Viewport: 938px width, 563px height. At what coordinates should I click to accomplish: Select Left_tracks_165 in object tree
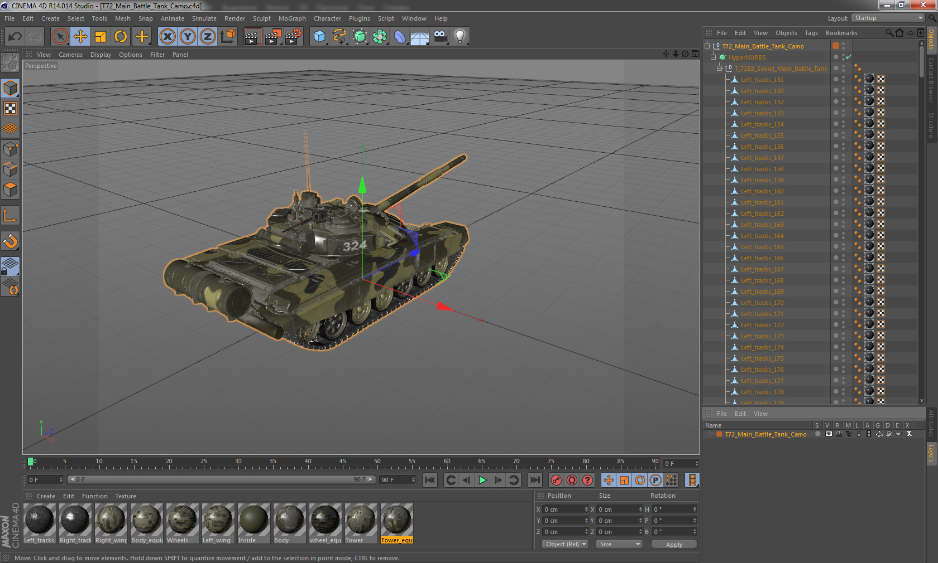[762, 247]
